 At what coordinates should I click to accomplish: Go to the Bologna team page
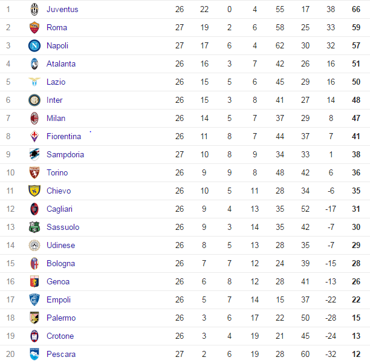coord(60,263)
